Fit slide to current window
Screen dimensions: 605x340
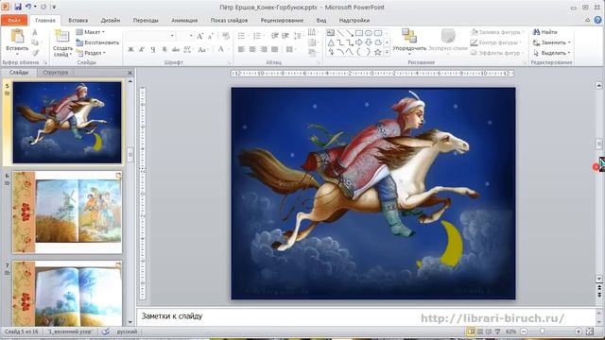pos(590,331)
